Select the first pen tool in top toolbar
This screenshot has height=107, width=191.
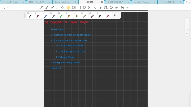[41, 7]
